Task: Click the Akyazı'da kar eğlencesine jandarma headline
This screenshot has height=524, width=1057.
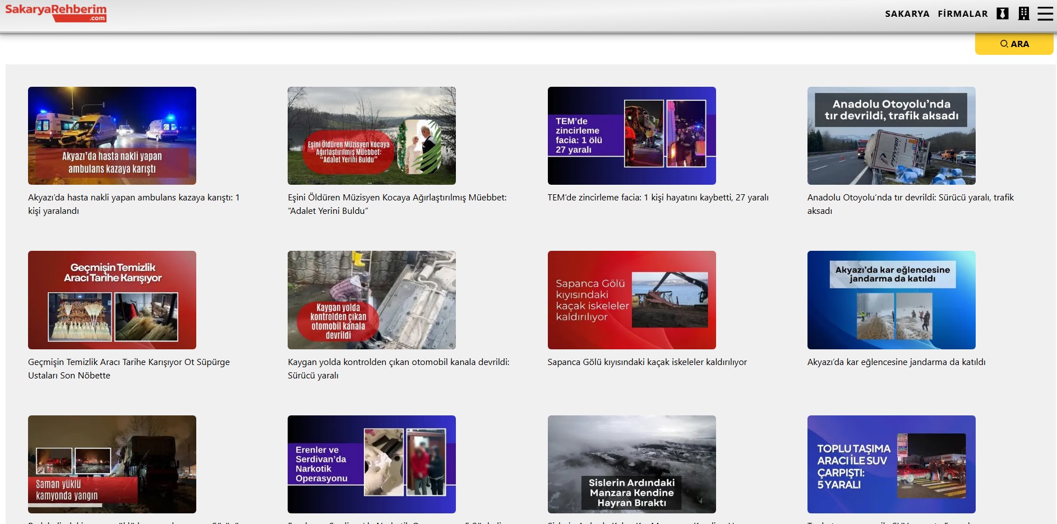Action: point(896,362)
